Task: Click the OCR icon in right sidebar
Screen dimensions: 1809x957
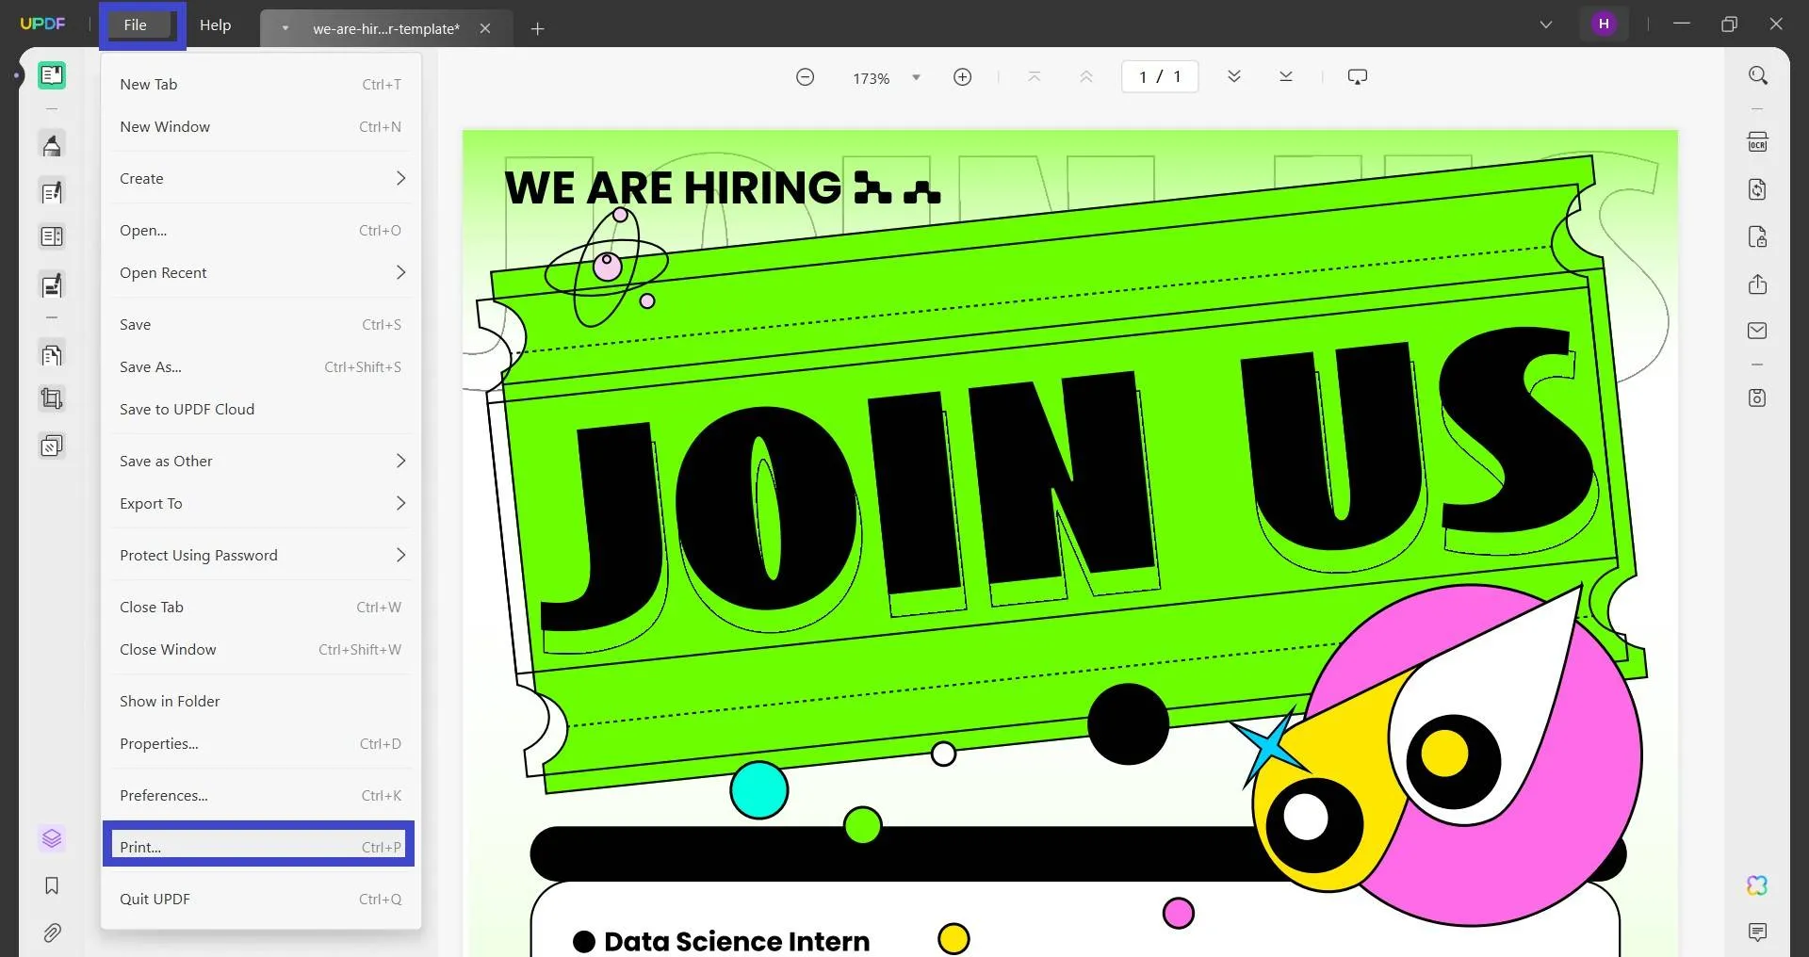Action: 1757,142
